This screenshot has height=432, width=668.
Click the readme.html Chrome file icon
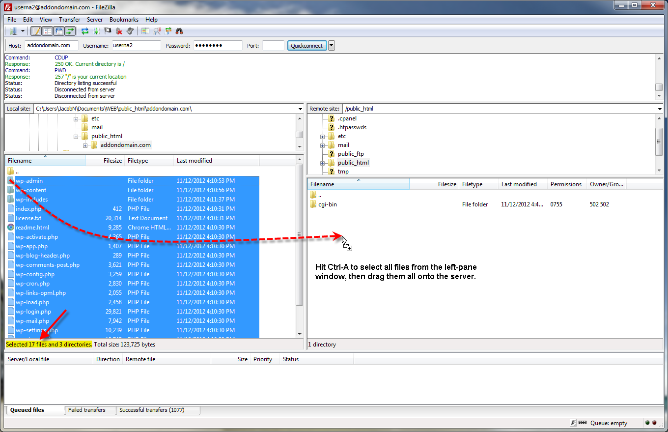(11, 228)
